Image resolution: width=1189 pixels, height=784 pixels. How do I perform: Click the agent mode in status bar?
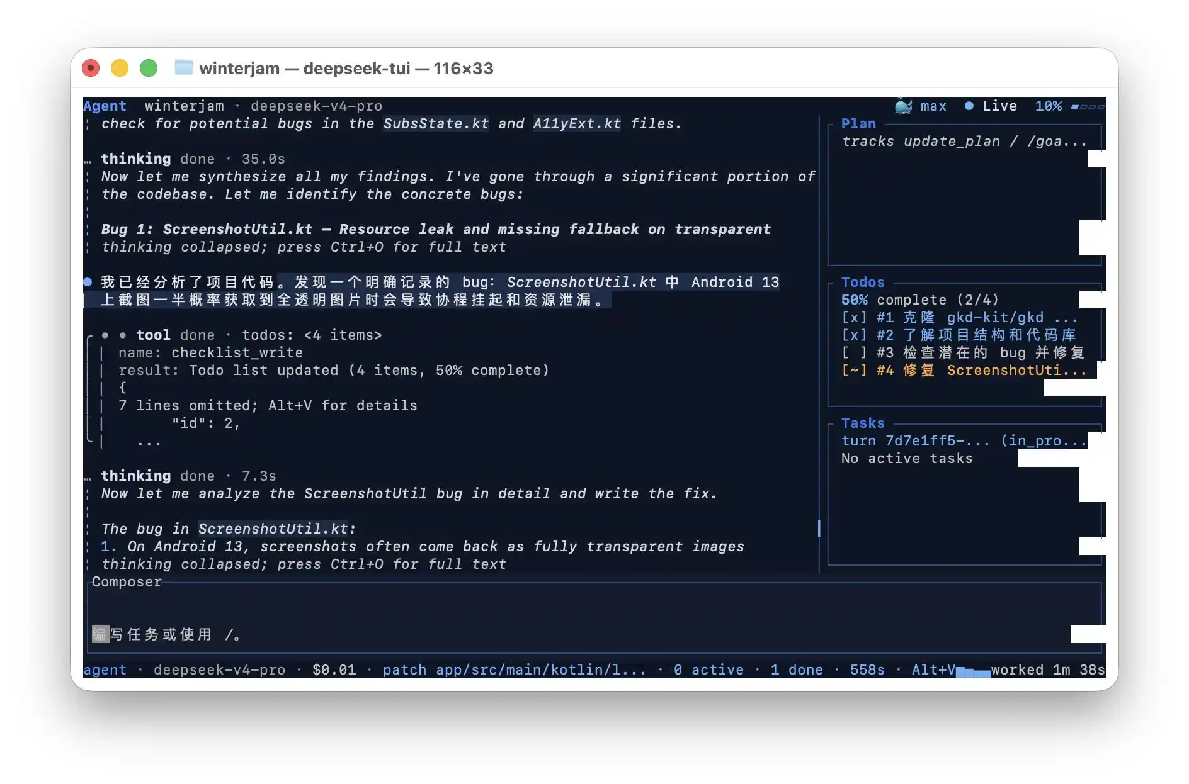[105, 669]
